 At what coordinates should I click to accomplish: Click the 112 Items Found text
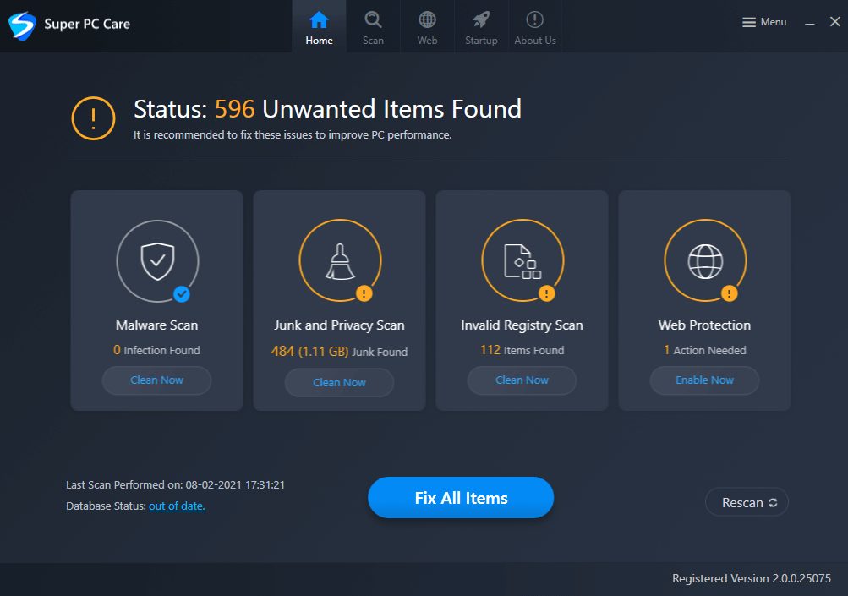click(522, 351)
